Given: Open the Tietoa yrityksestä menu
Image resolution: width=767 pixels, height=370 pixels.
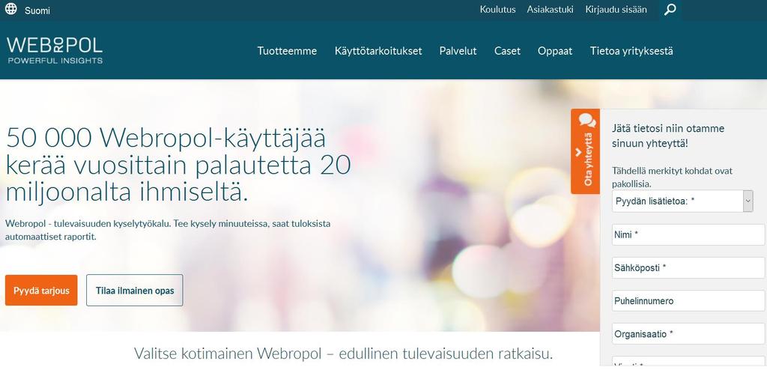Looking at the screenshot, I should tap(631, 51).
